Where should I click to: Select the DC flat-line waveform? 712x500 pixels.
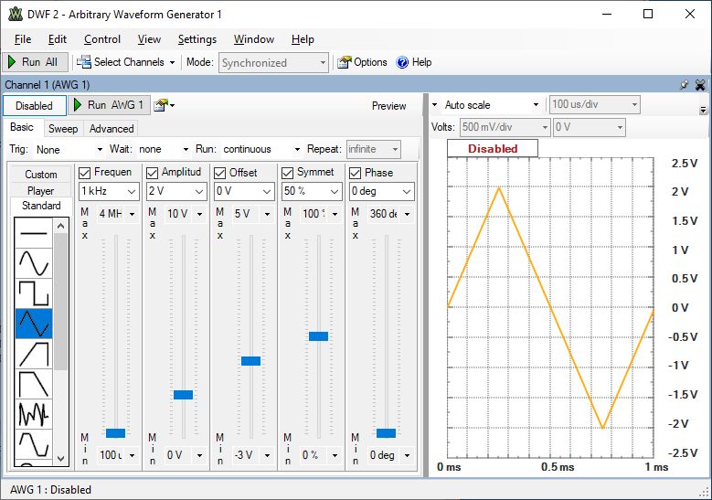click(34, 234)
